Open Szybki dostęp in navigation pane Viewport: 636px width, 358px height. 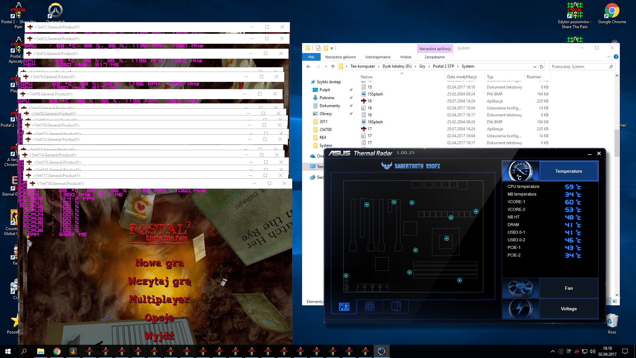[x=329, y=82]
